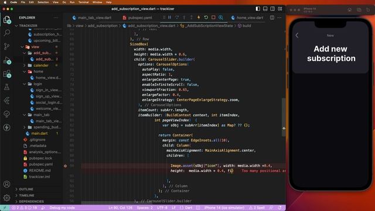This screenshot has height=211, width=375.
Task: Open the widget inspector magnifier in debug toolbar
Action: tap(220, 18)
